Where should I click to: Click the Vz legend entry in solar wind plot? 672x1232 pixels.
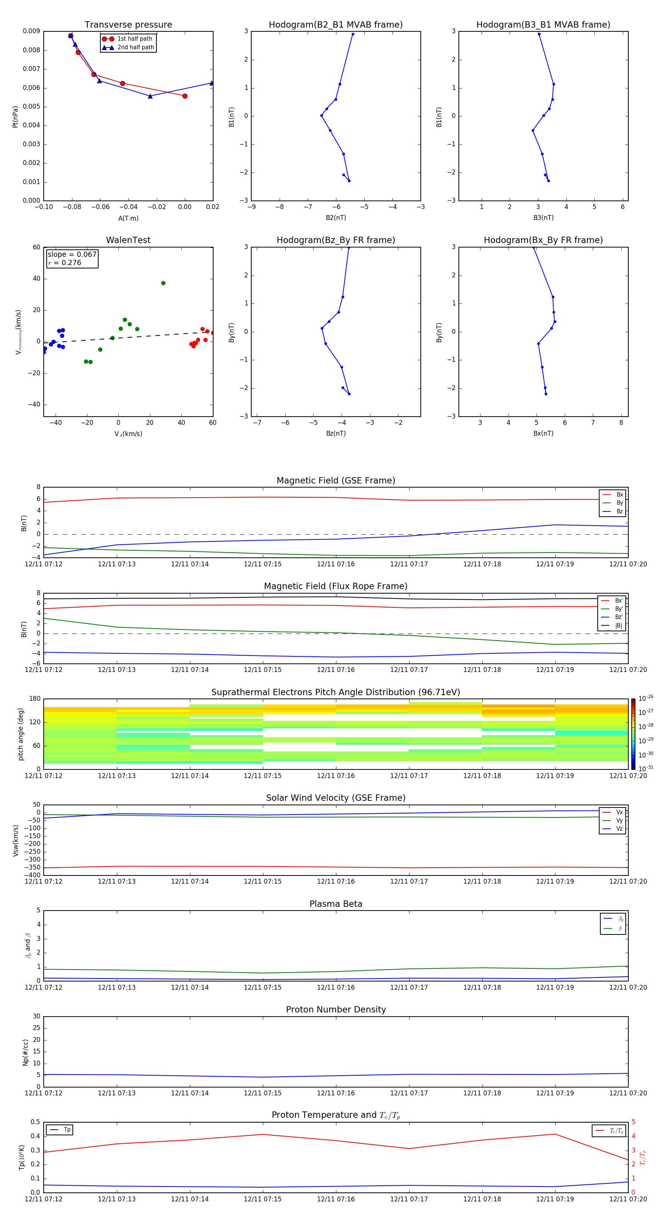pyautogui.click(x=613, y=829)
